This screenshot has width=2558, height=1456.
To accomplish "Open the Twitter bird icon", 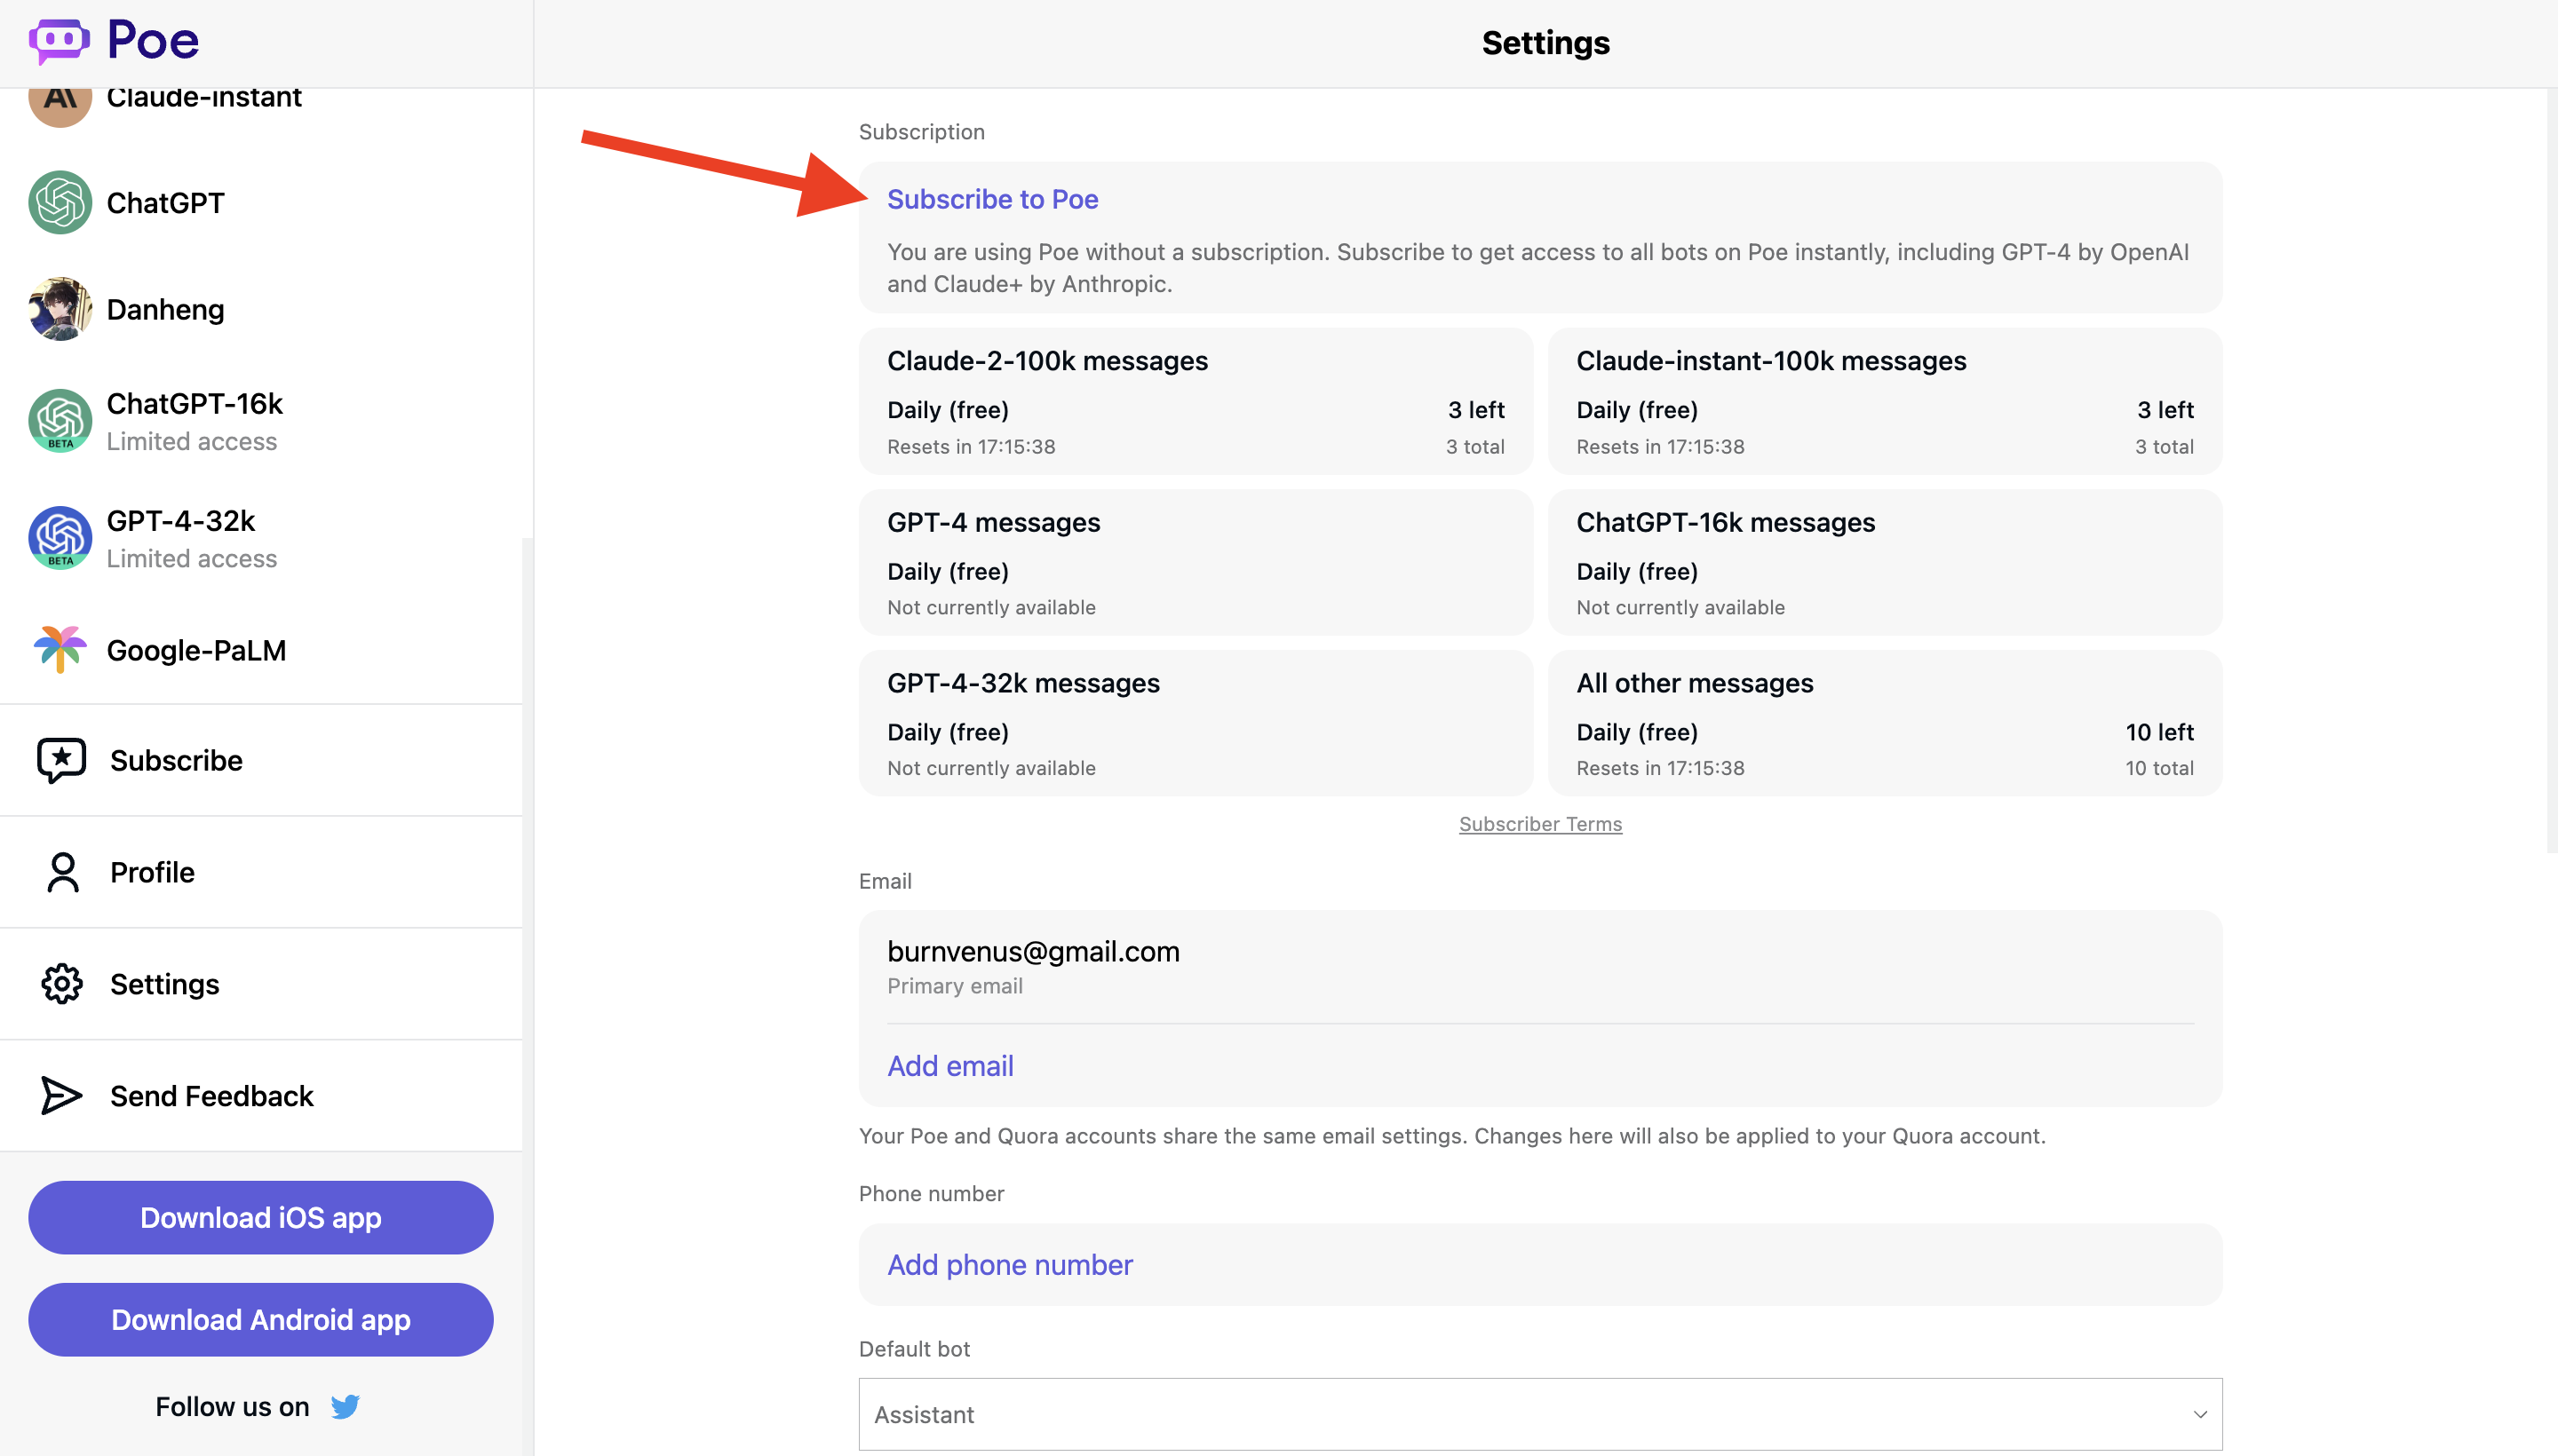I will point(346,1407).
